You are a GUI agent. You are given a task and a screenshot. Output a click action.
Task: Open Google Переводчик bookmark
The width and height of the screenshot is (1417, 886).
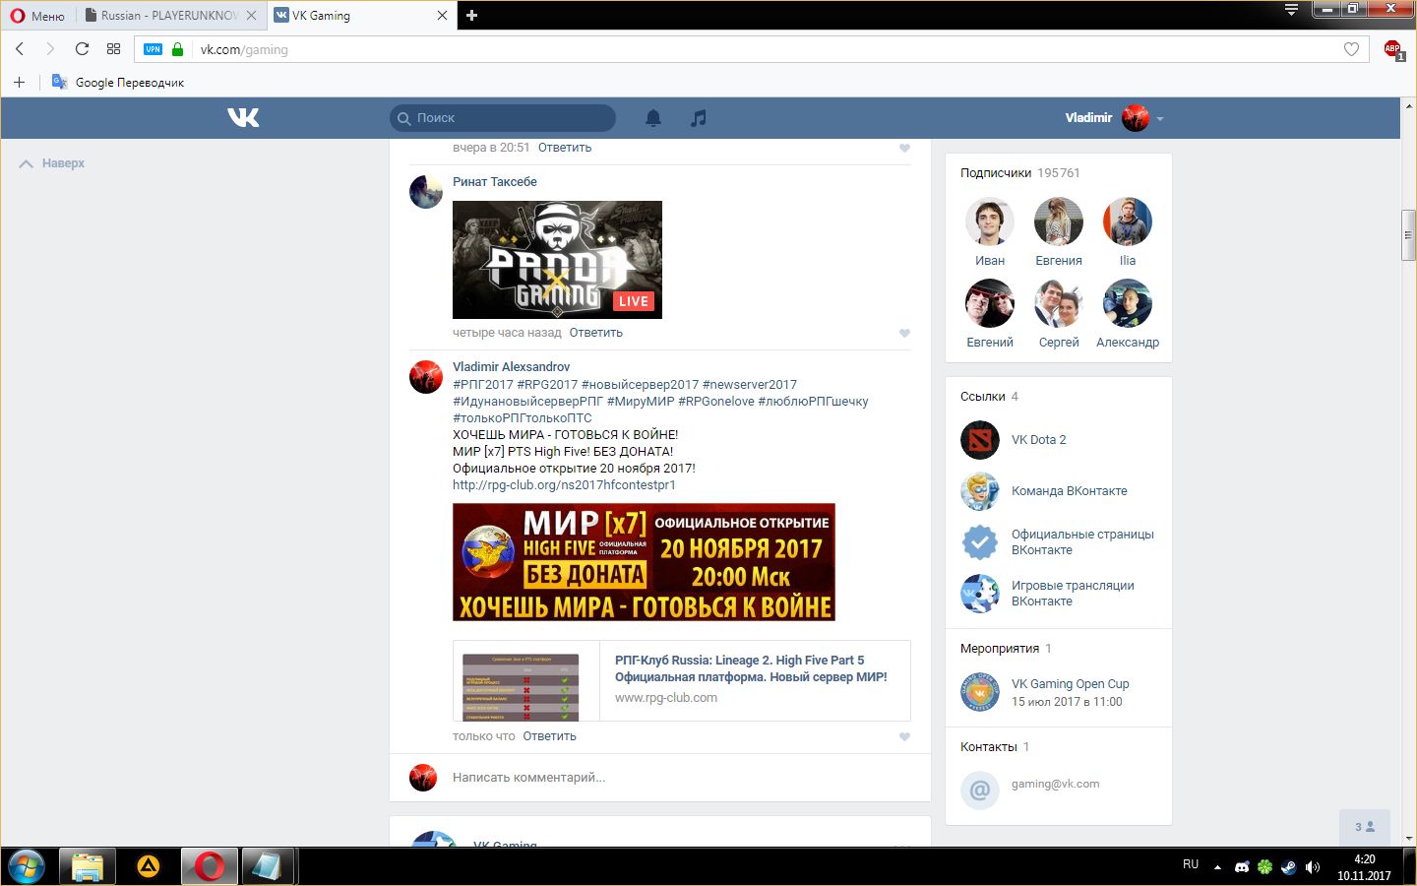tap(118, 83)
